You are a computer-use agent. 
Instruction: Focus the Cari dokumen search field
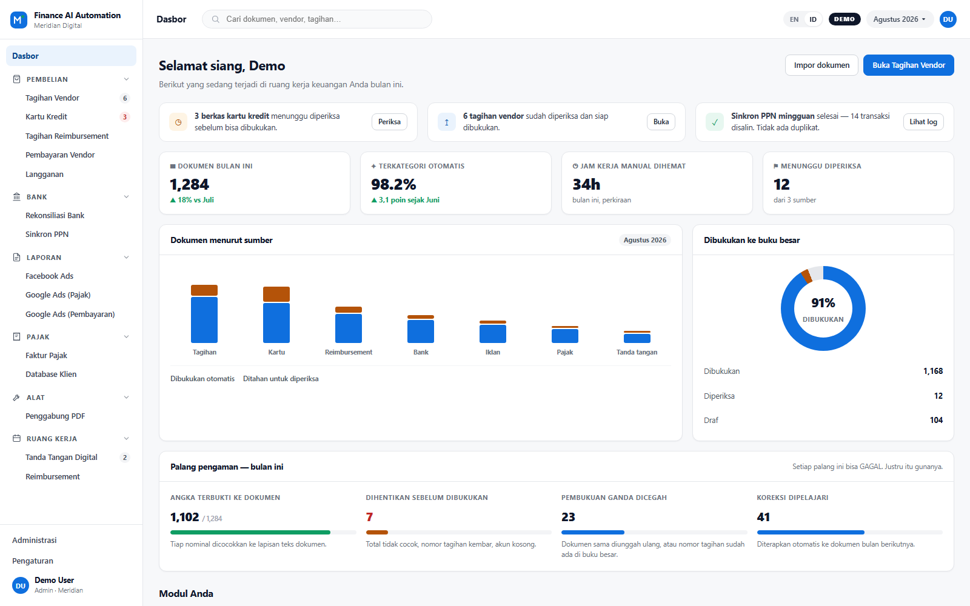(317, 19)
